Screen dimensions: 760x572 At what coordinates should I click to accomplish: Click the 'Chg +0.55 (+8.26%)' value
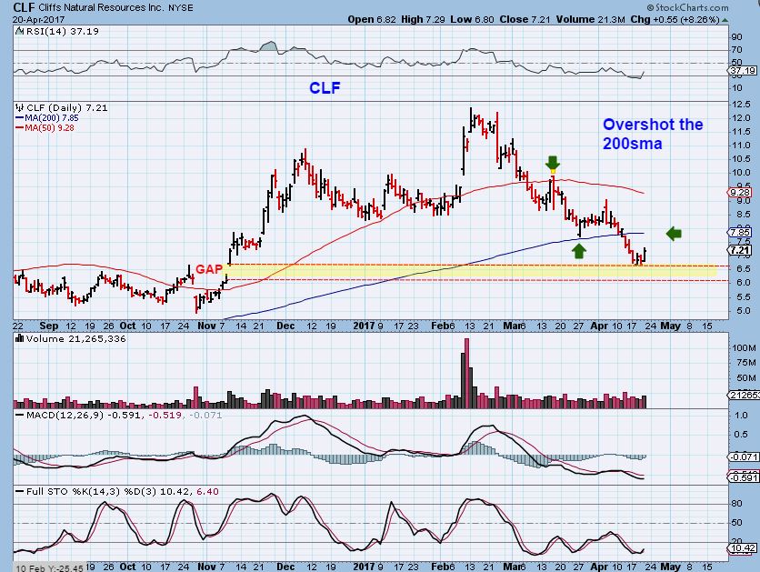[675, 20]
